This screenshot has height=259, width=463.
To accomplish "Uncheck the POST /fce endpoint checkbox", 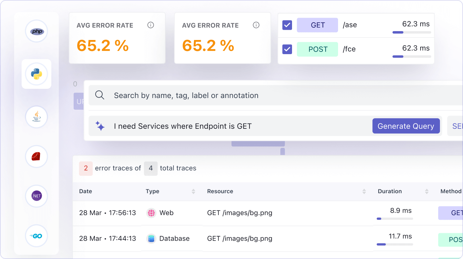I will (287, 49).
